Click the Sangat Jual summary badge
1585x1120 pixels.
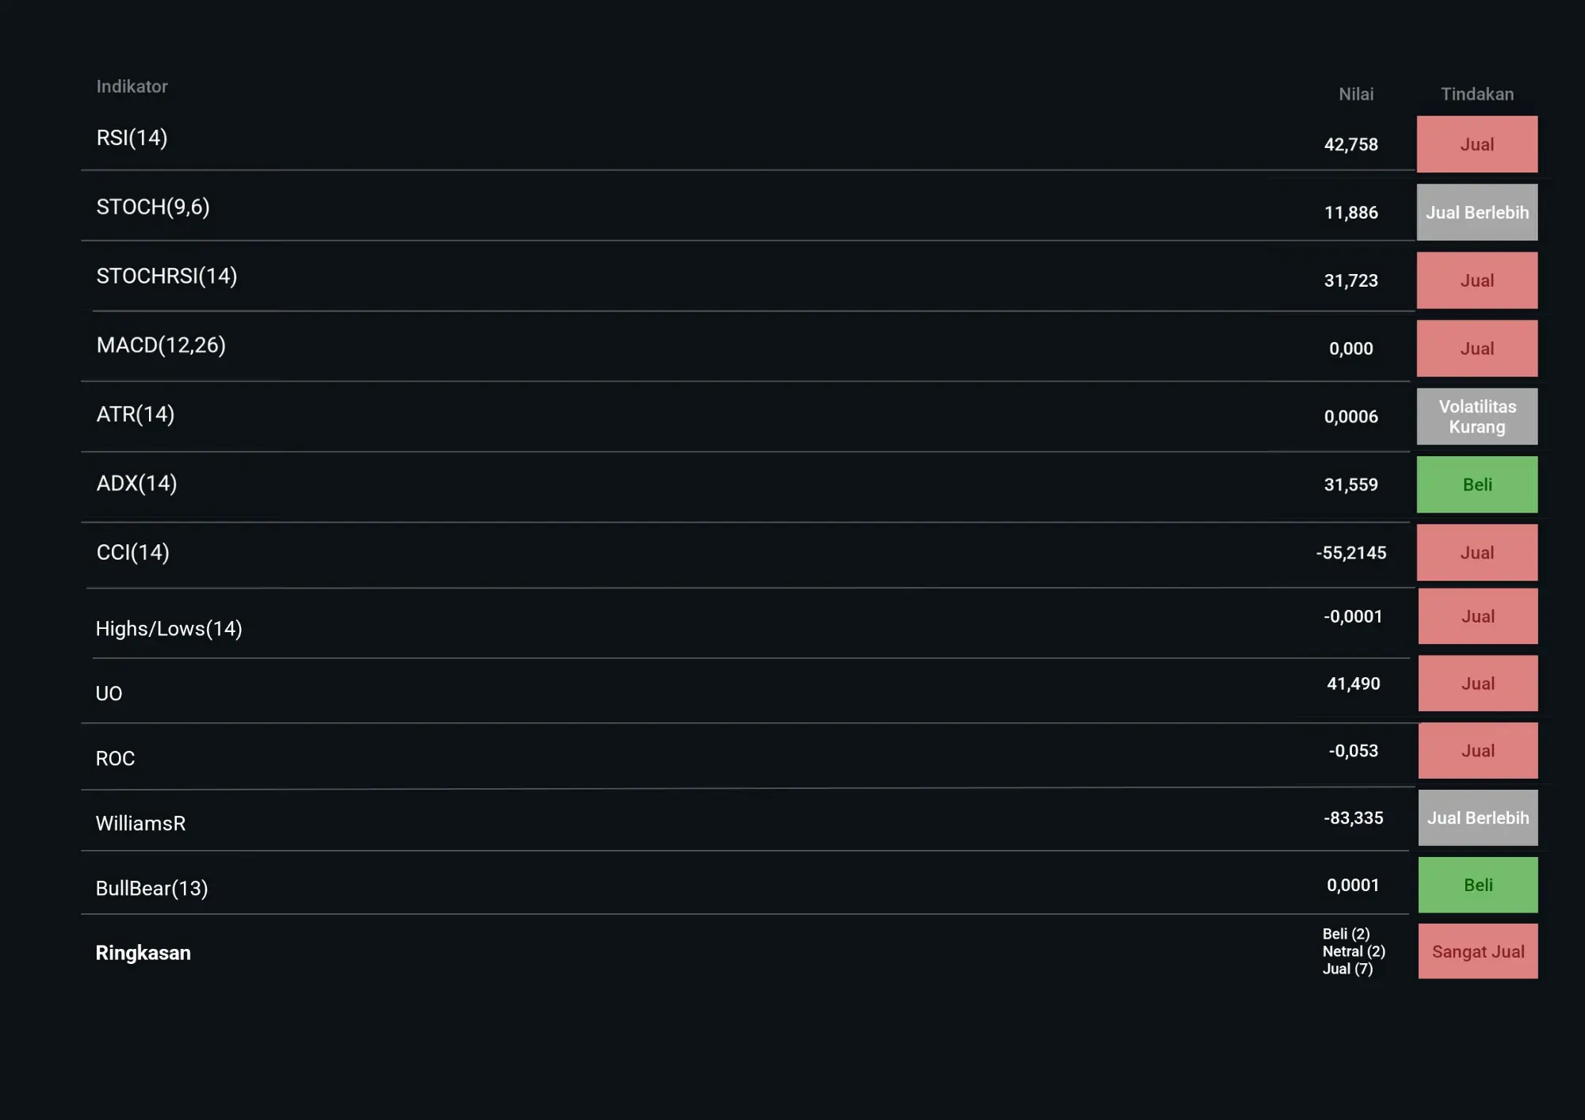click(x=1478, y=951)
